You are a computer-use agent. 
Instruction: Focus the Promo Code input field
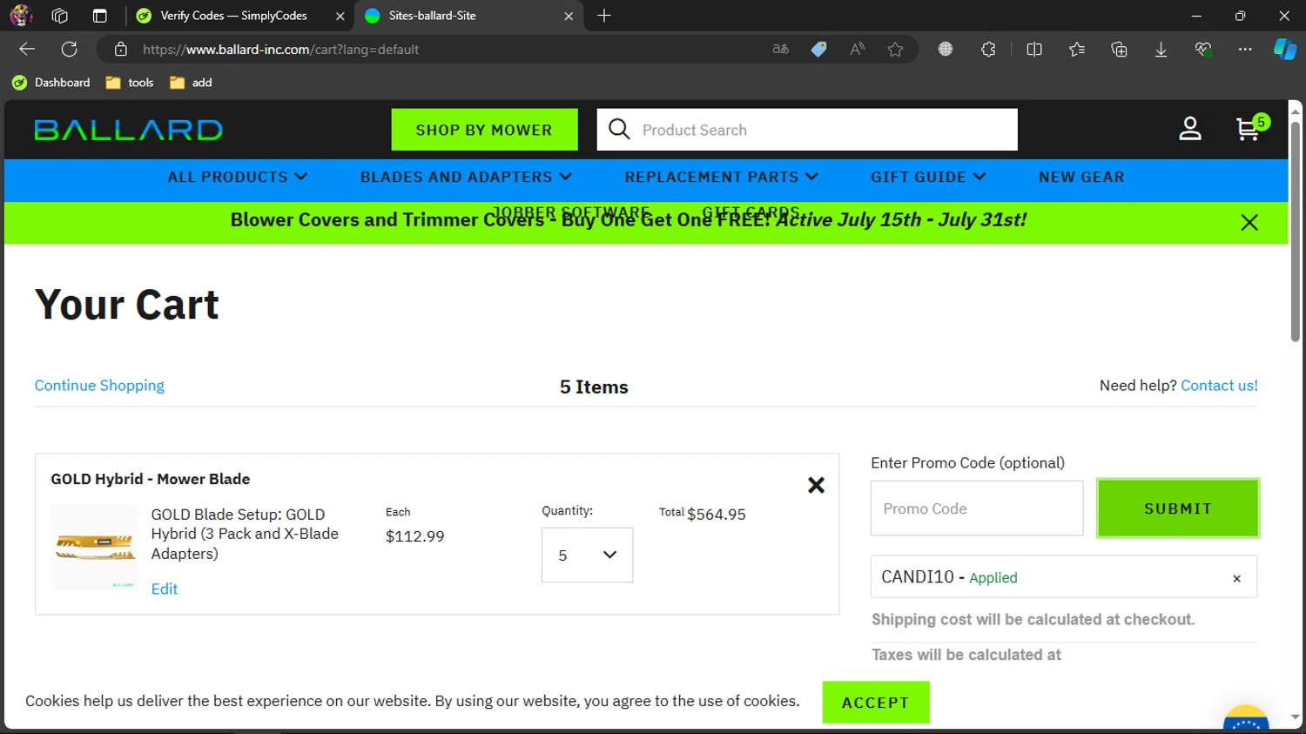pyautogui.click(x=977, y=508)
